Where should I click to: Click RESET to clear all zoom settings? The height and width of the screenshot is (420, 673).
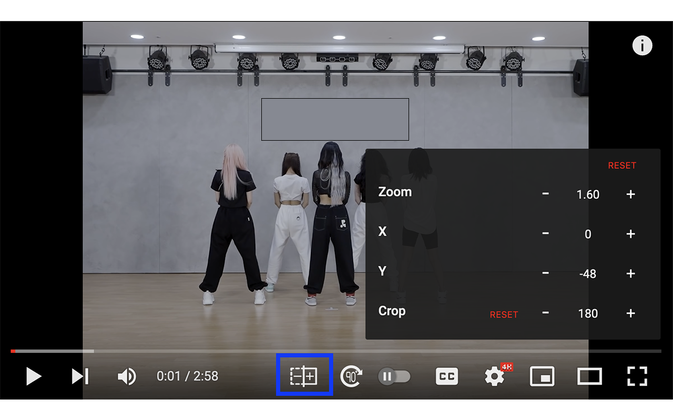pyautogui.click(x=622, y=165)
